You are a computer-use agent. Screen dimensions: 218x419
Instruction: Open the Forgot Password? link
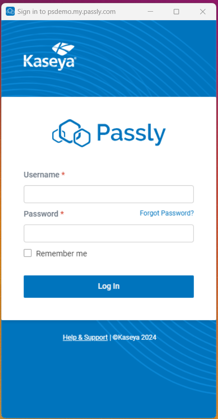coord(167,213)
